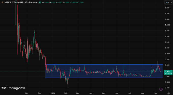
Task: Click the Apr time axis label
Action: [x=91, y=93]
